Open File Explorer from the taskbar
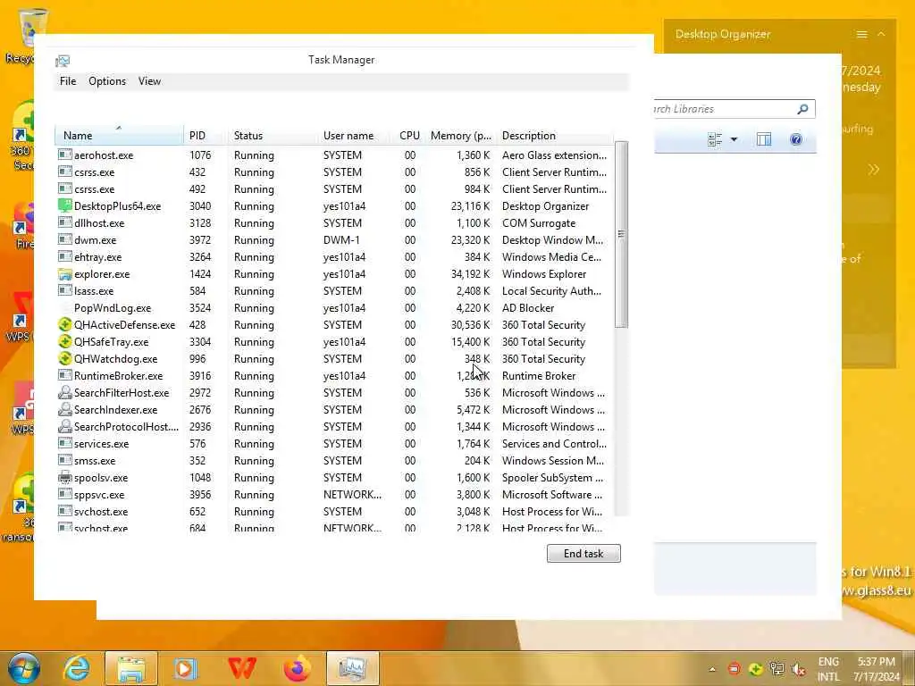 point(131,668)
